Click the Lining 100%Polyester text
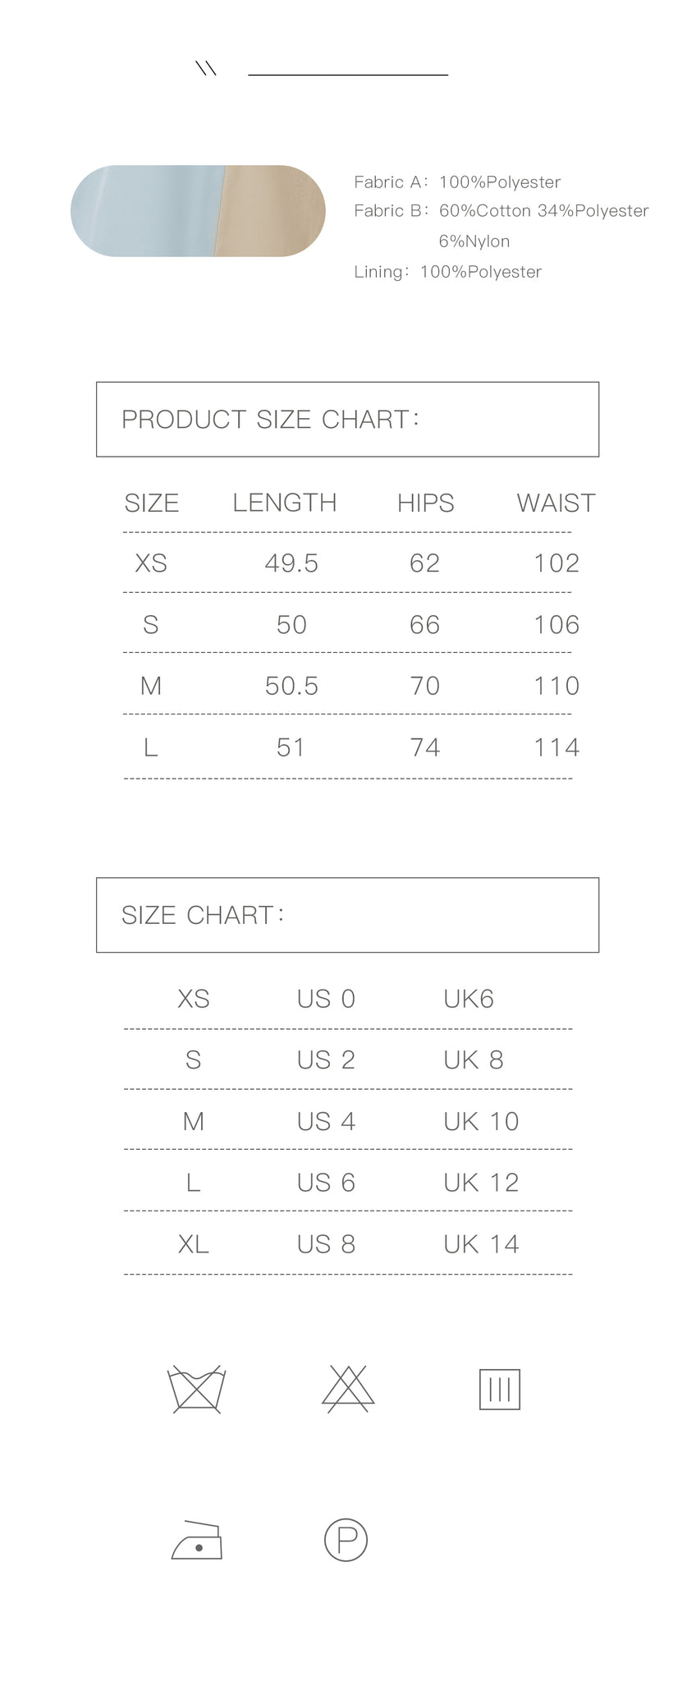696x1682 pixels. [448, 272]
